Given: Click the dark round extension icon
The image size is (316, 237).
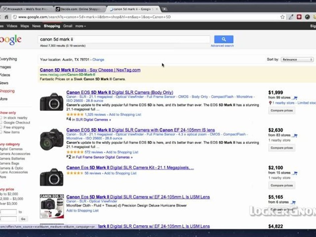Looking at the screenshot, I should point(307,17).
